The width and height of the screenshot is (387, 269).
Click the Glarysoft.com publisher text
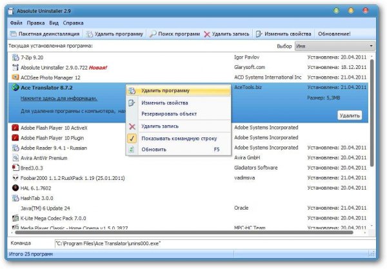coord(250,67)
